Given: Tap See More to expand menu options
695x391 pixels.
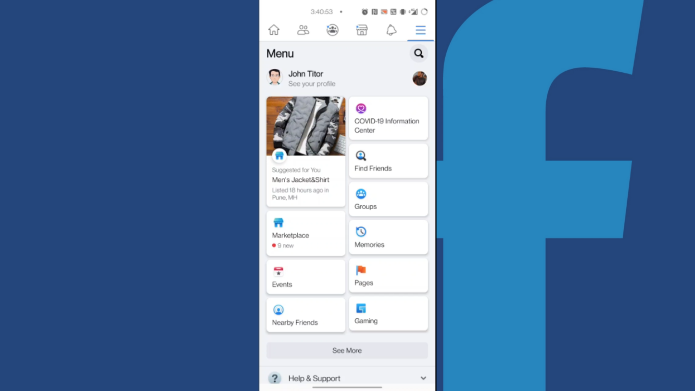Looking at the screenshot, I should (x=347, y=350).
